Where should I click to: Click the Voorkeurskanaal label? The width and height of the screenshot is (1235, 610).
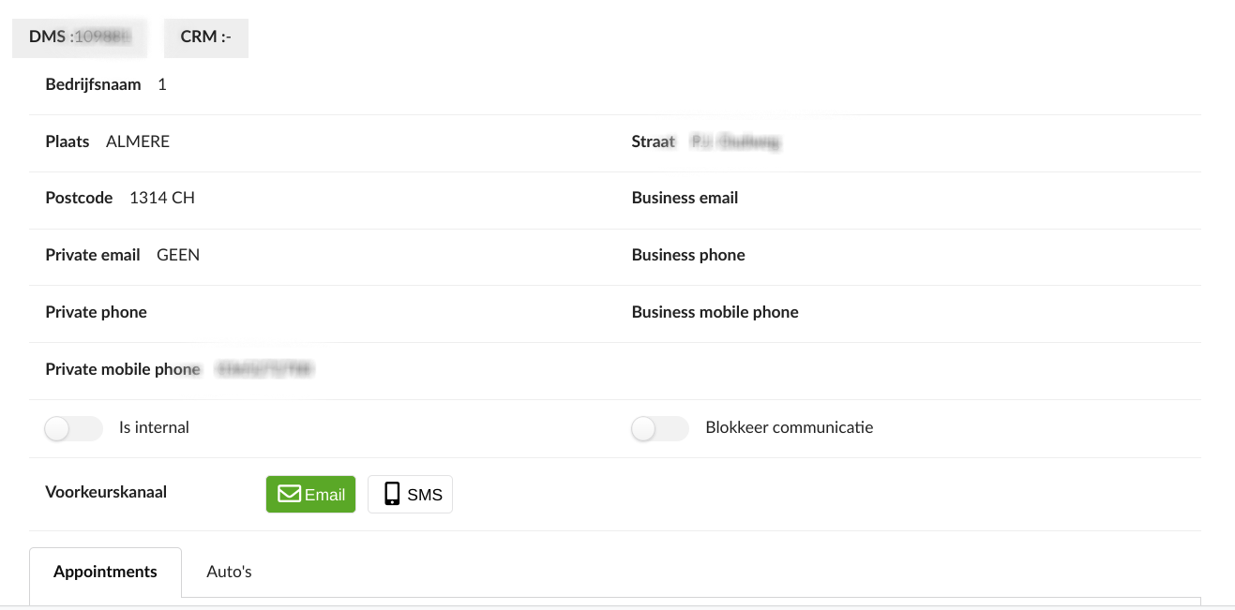pos(106,492)
